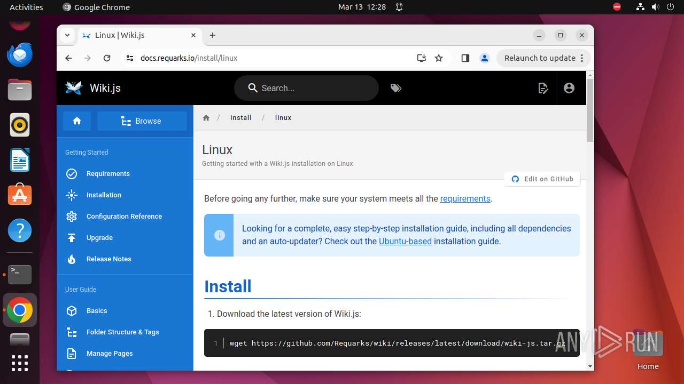
Task: Open the tags browser icon
Action: (x=396, y=88)
